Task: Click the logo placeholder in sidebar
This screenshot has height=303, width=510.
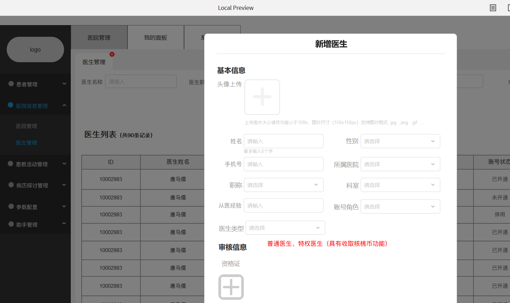Action: click(x=35, y=49)
